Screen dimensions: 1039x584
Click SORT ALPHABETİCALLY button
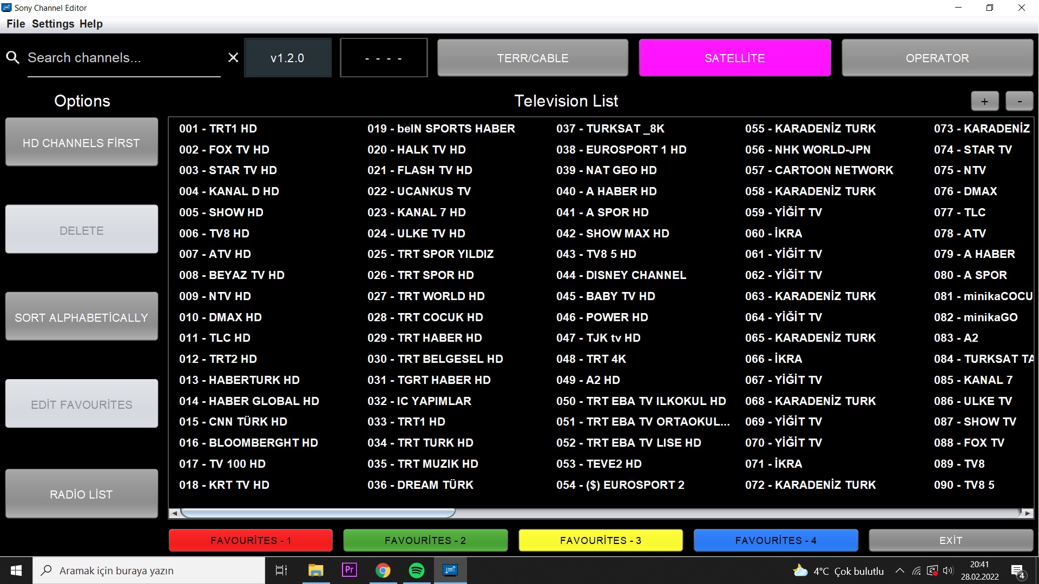coord(82,317)
